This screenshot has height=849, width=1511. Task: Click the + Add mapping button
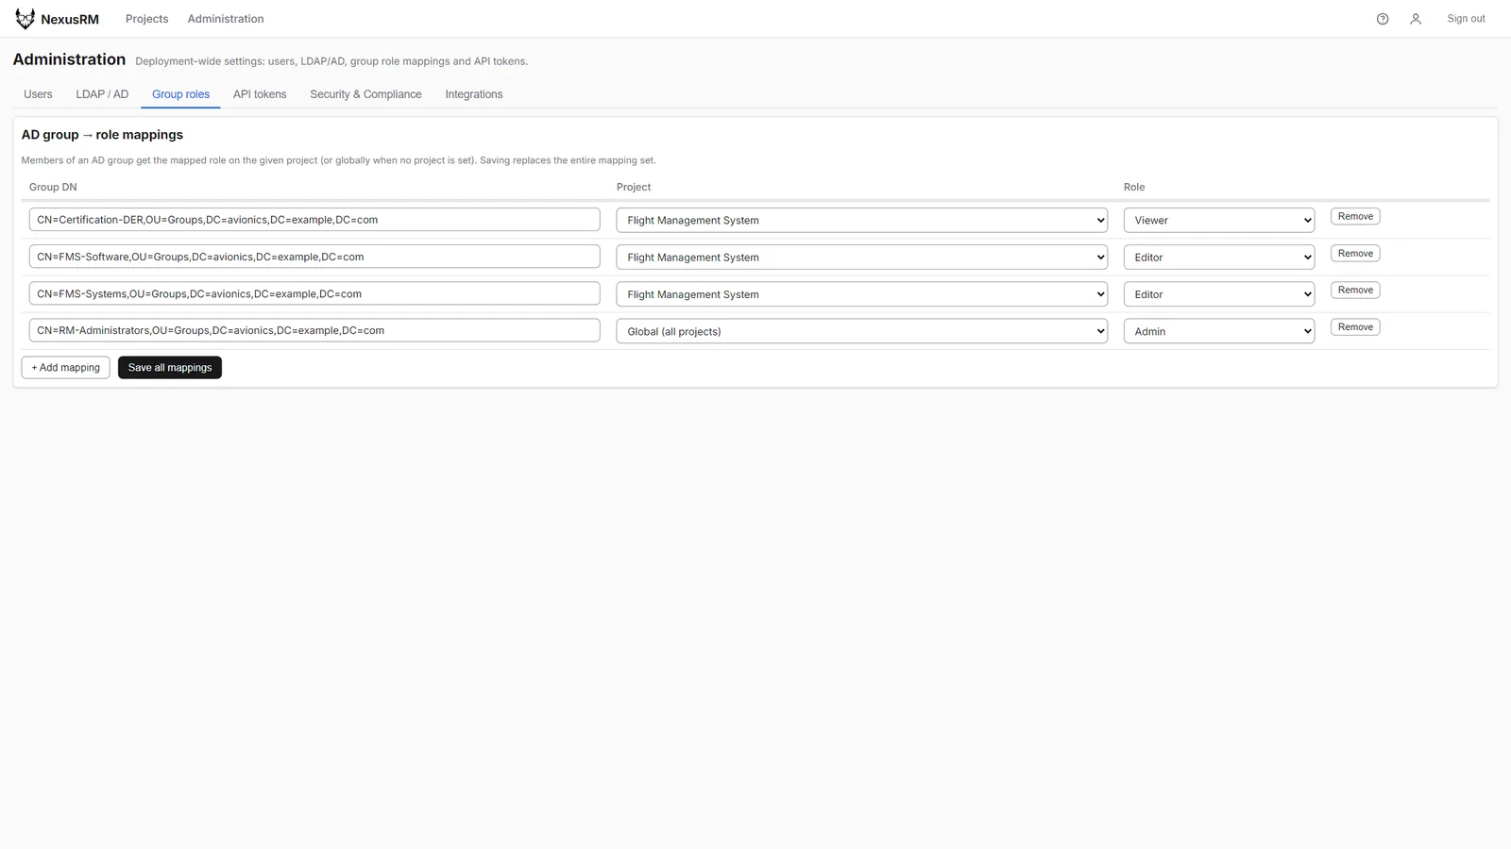click(x=65, y=367)
